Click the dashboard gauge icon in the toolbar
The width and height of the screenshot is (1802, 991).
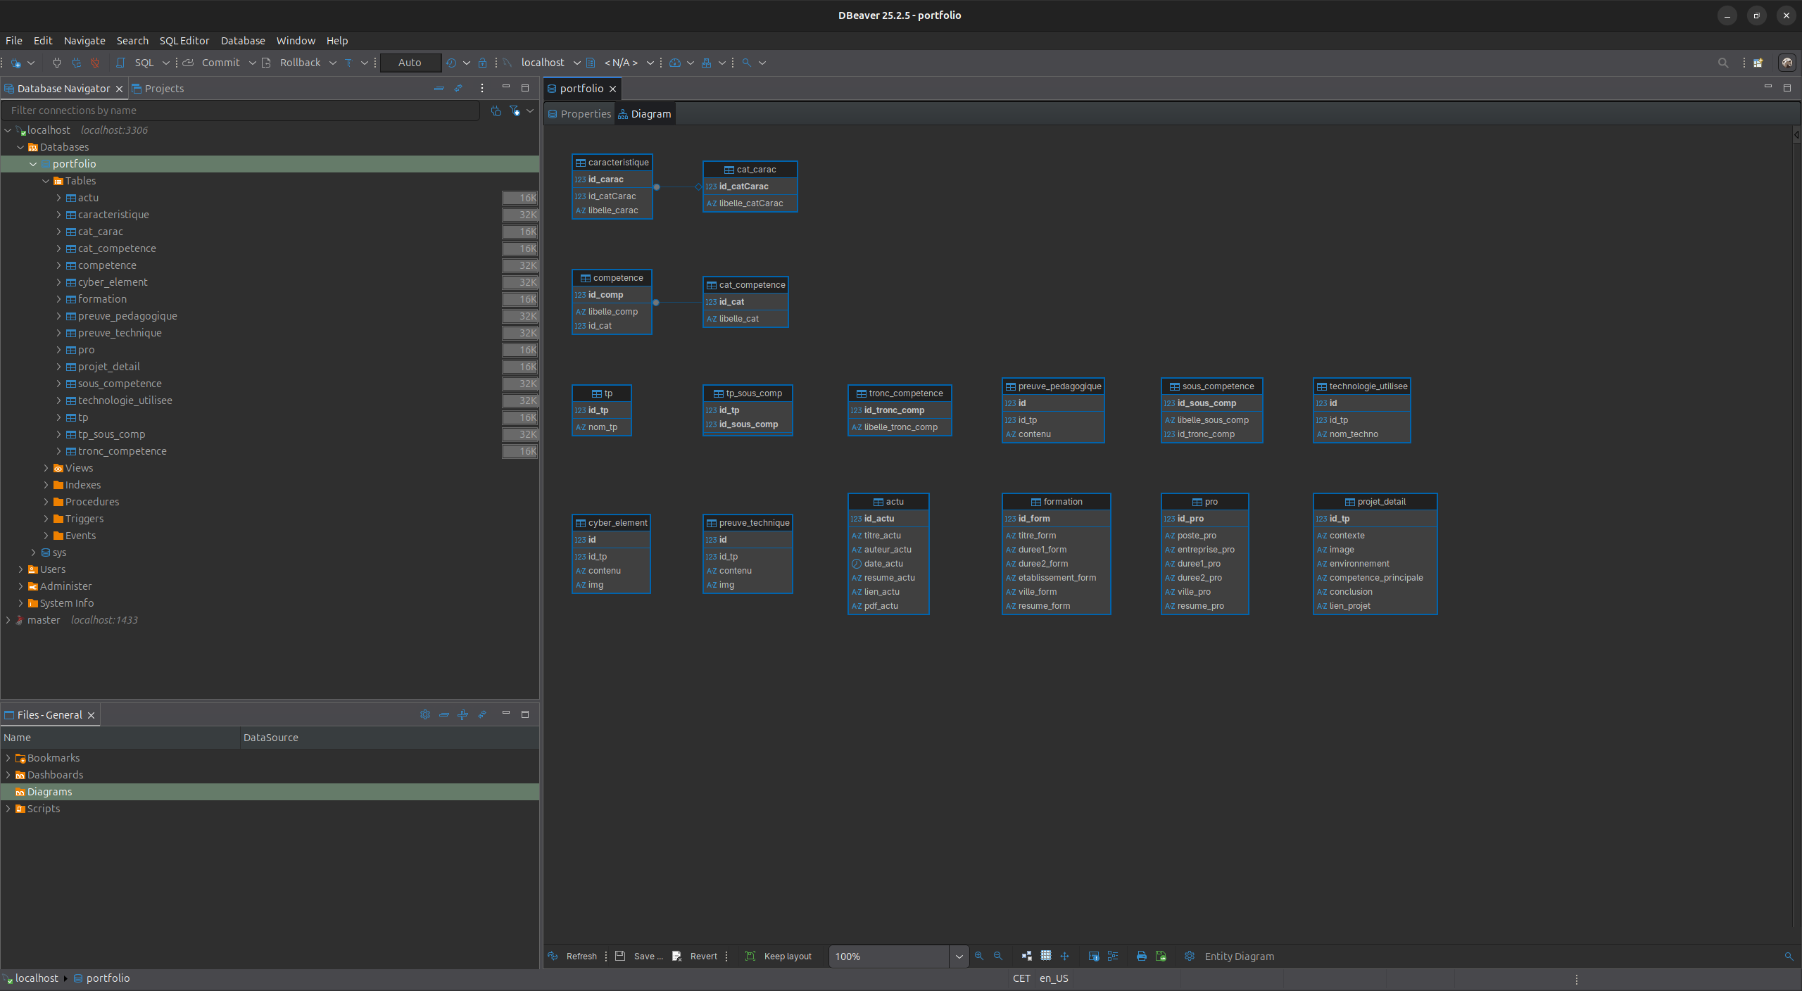[x=674, y=63]
